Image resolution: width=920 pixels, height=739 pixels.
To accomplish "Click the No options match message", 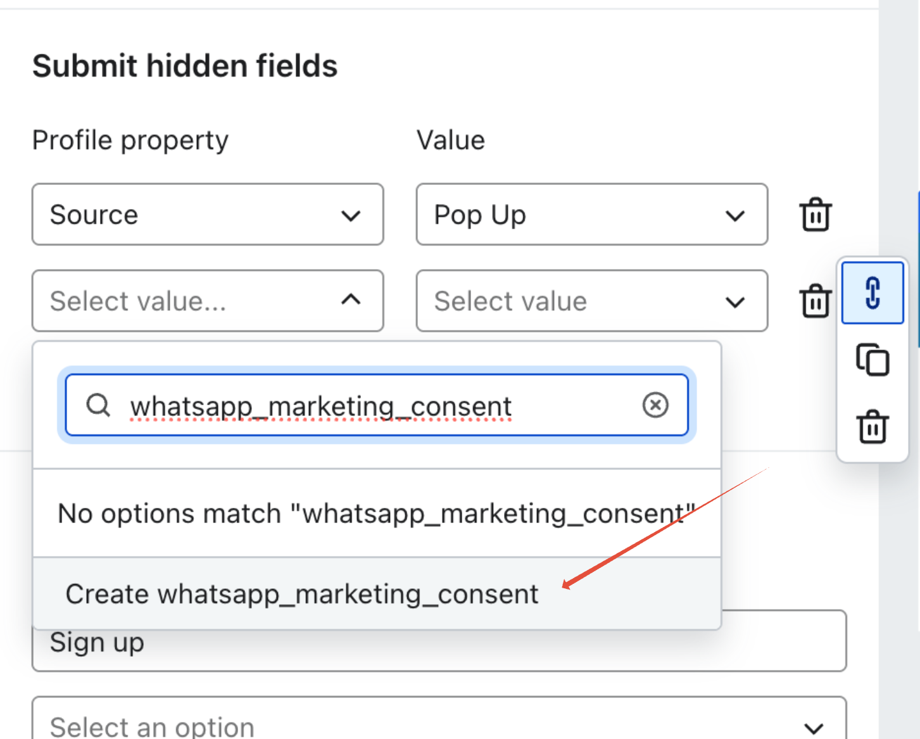I will [x=376, y=514].
